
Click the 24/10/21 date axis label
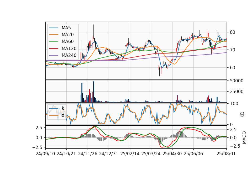click(x=66, y=154)
